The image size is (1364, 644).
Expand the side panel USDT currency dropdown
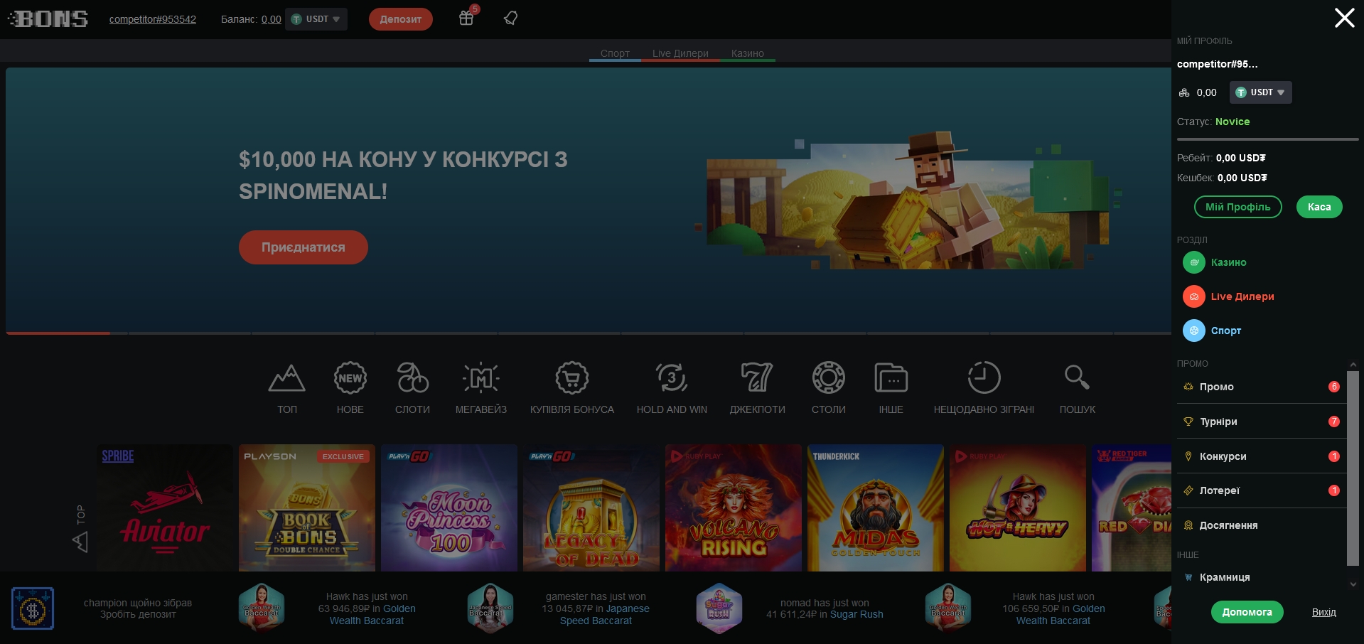[x=1261, y=92]
